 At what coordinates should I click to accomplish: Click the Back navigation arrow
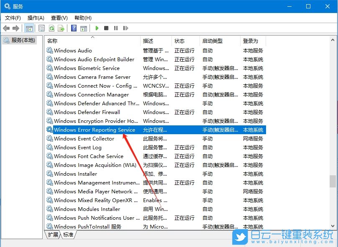click(6, 28)
